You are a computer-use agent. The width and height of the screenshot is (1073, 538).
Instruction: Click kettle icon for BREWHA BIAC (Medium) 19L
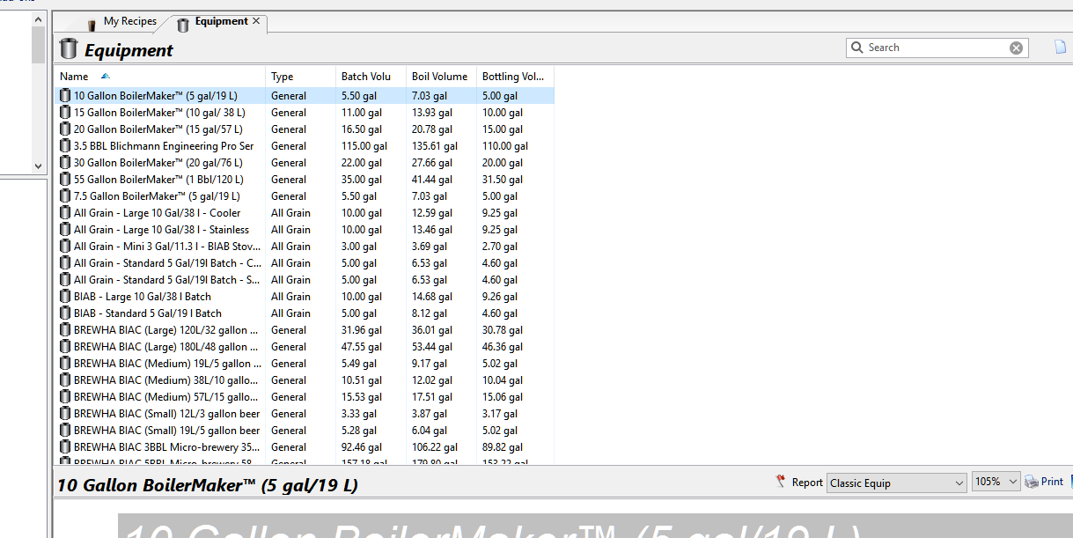[x=65, y=364]
